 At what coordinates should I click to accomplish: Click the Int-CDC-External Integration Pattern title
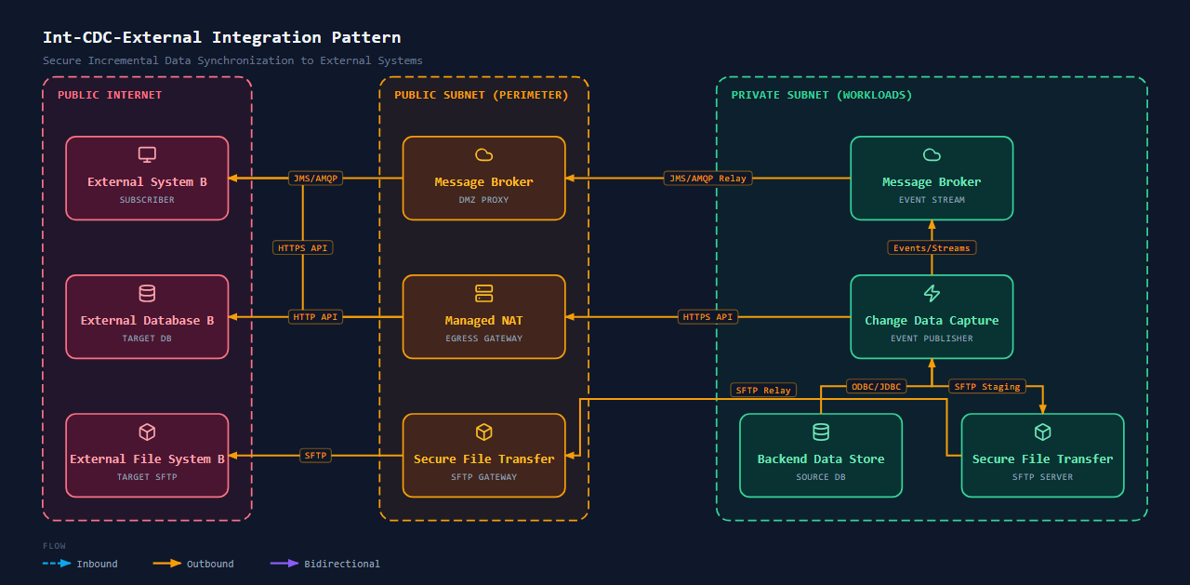[x=222, y=38]
